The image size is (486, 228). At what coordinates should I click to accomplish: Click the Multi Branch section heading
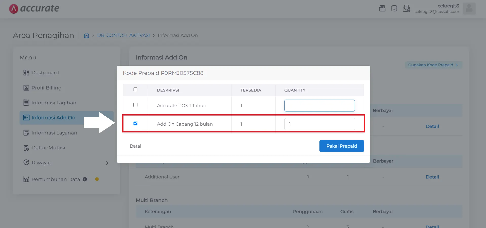point(152,200)
